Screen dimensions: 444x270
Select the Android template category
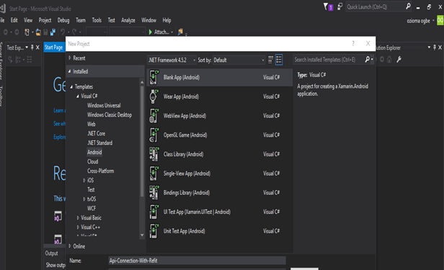(94, 152)
